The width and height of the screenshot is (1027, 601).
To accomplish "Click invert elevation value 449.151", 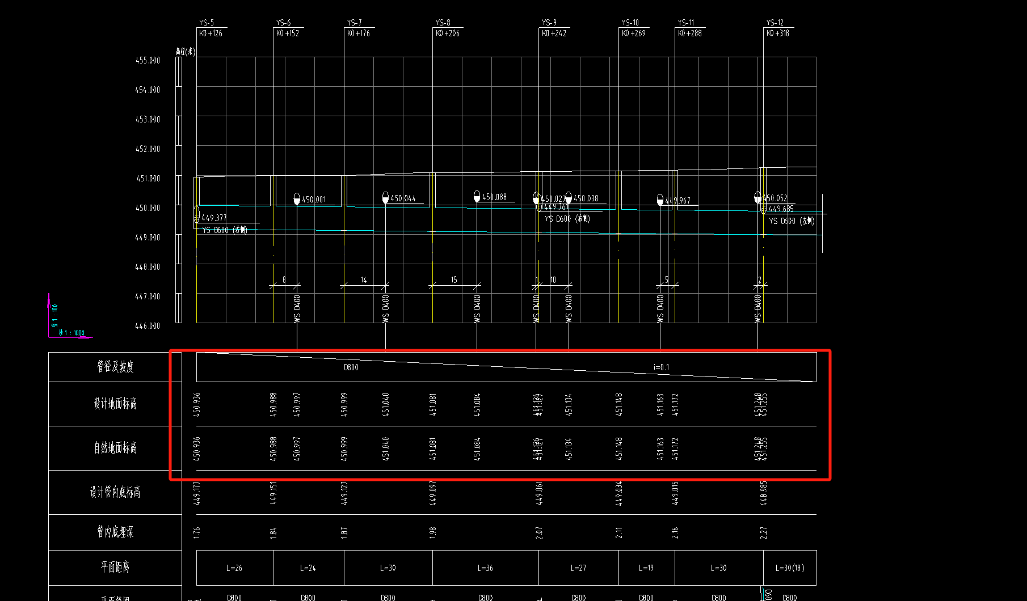I will tap(273, 493).
